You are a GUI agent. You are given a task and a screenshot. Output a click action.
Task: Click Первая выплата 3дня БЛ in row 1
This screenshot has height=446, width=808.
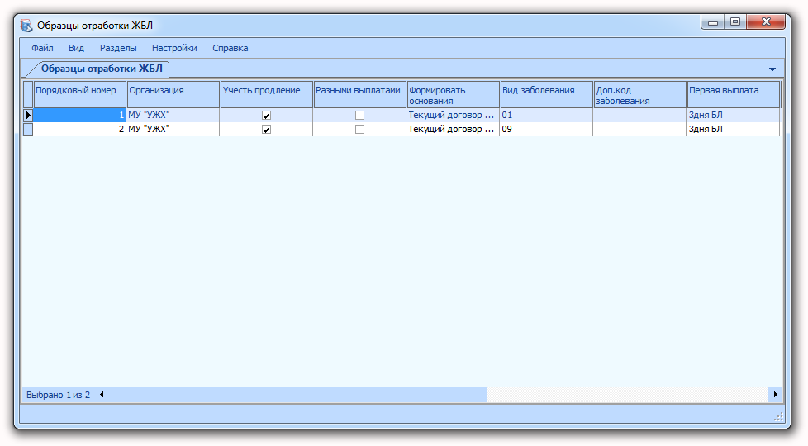[x=733, y=116]
